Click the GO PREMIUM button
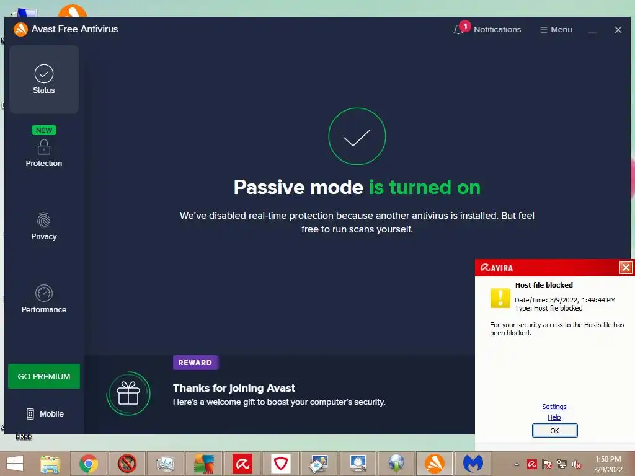This screenshot has height=476, width=635. (x=44, y=376)
